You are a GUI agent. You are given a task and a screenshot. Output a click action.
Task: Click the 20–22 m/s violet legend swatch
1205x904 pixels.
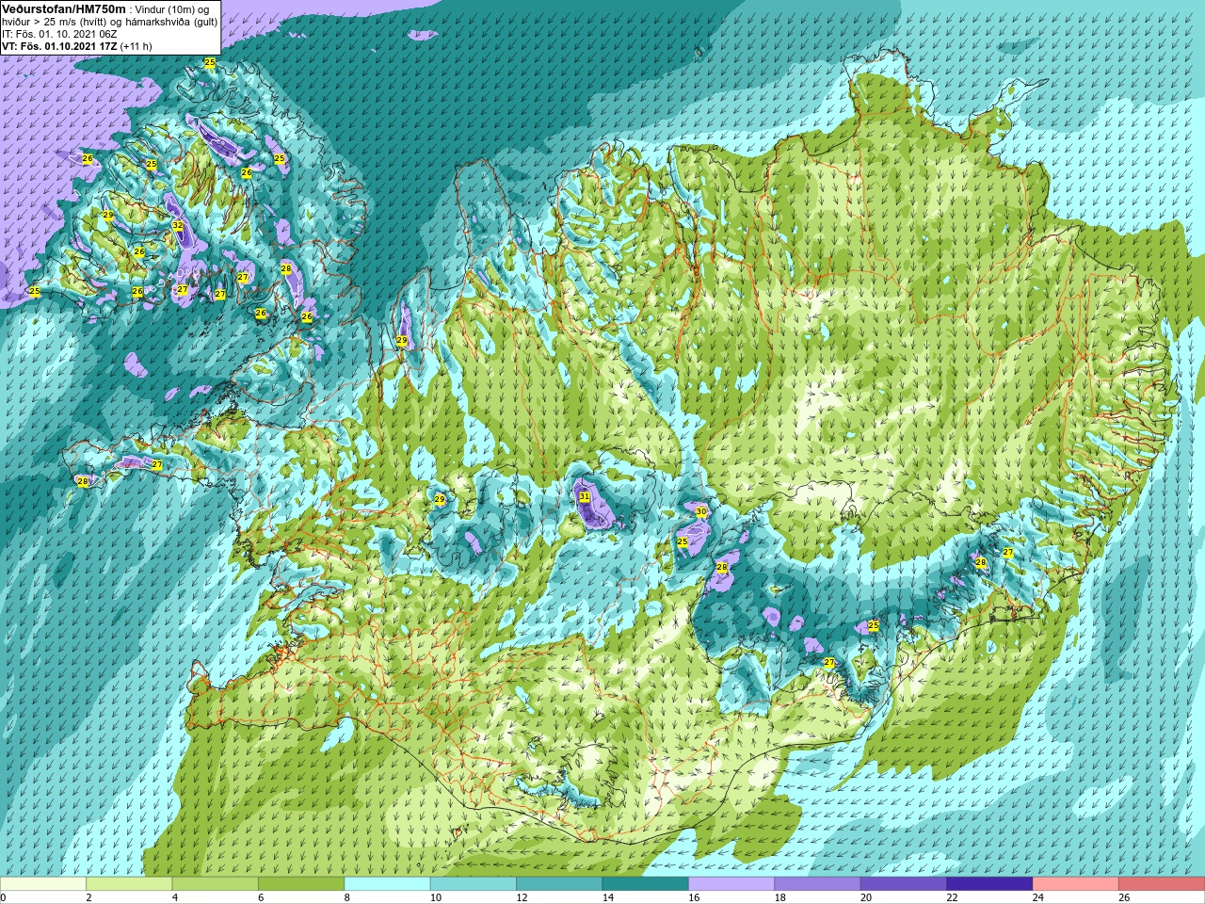[904, 884]
